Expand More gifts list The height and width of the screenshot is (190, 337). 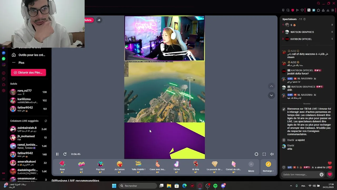(251, 167)
